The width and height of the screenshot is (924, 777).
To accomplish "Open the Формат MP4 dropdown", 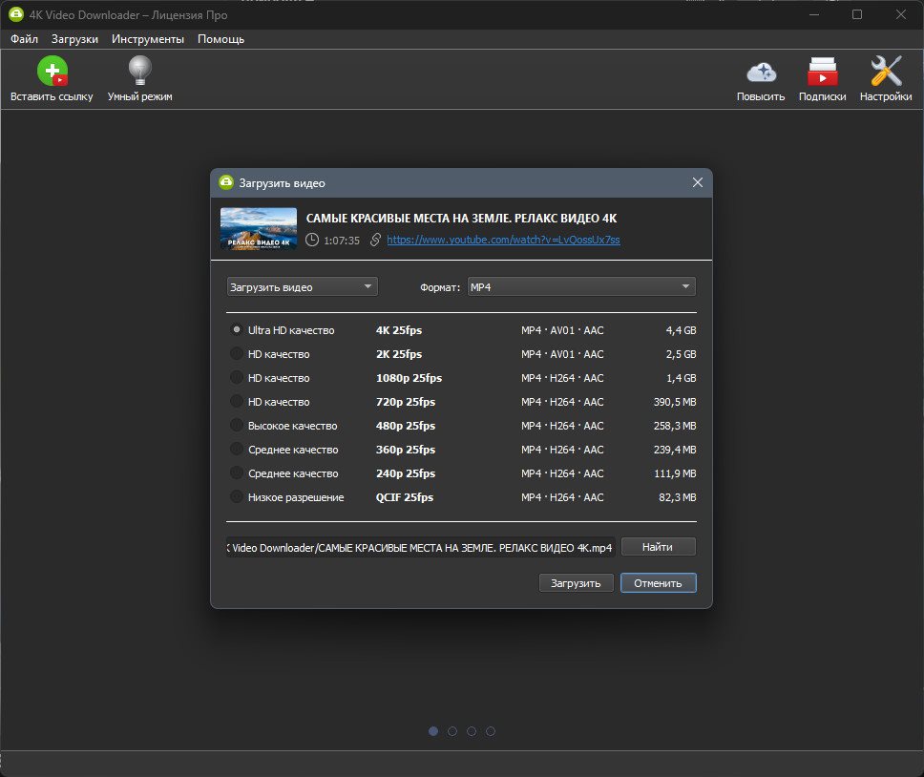I will (x=581, y=287).
